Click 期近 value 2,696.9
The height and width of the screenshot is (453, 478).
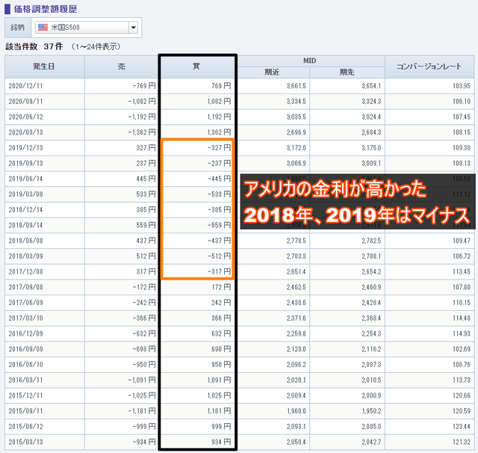click(296, 132)
